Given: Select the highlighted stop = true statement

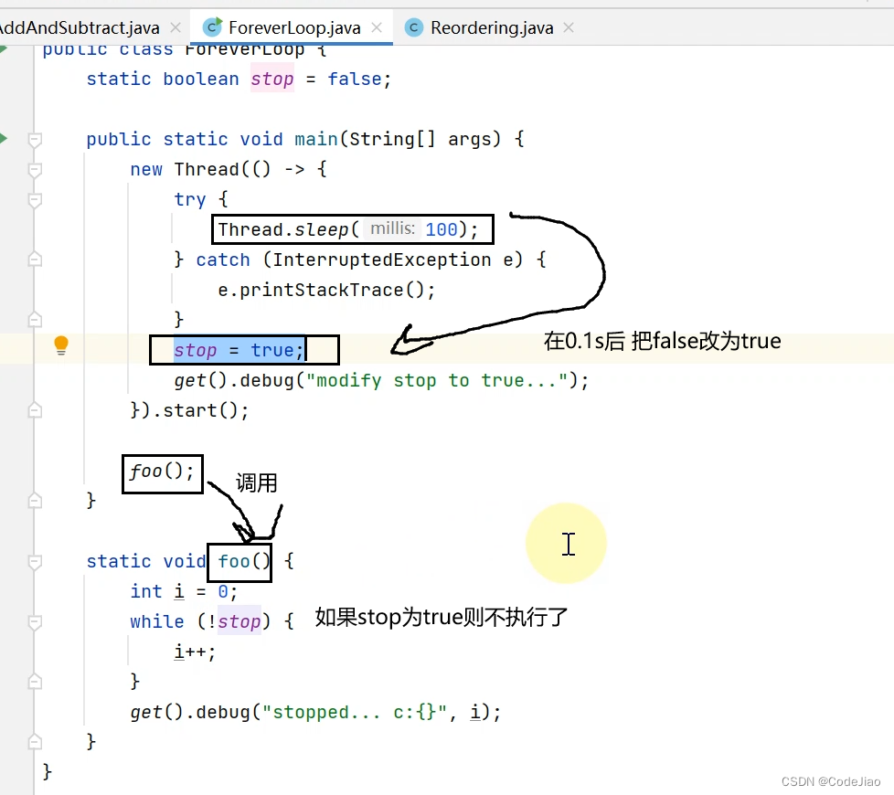Looking at the screenshot, I should point(239,350).
